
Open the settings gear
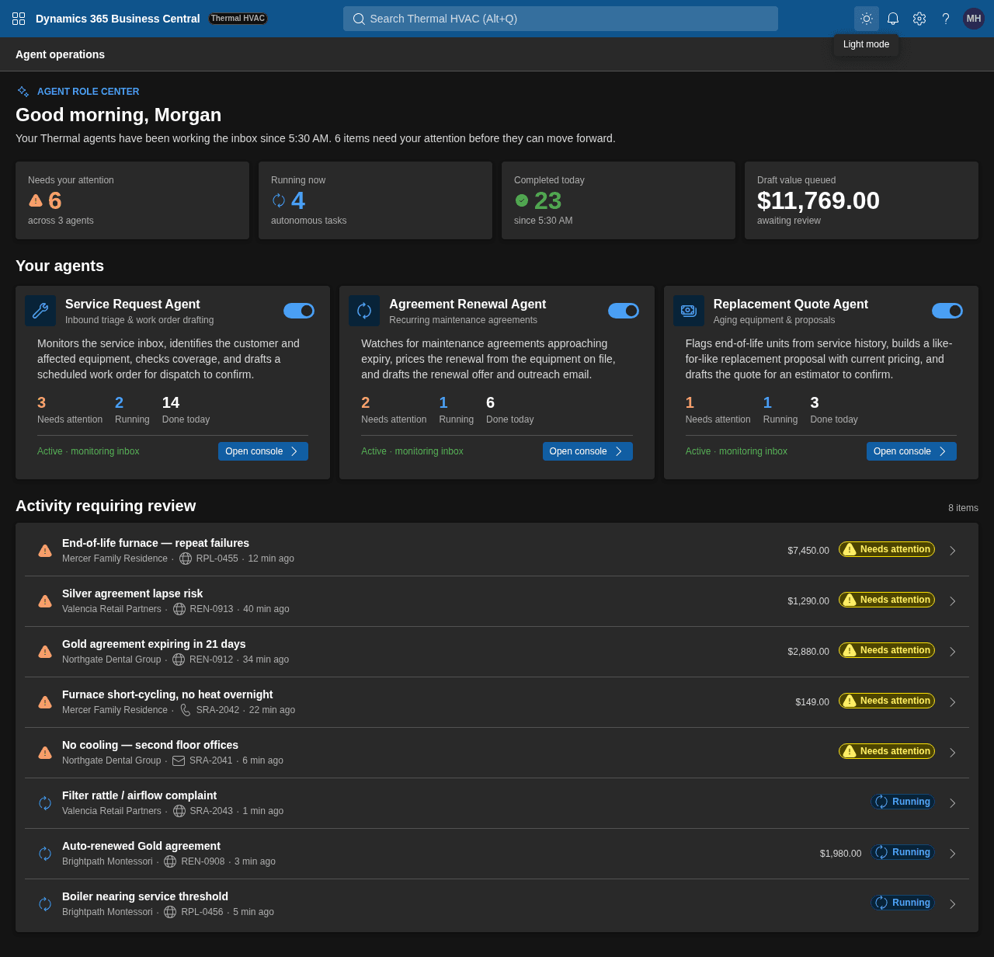point(919,19)
